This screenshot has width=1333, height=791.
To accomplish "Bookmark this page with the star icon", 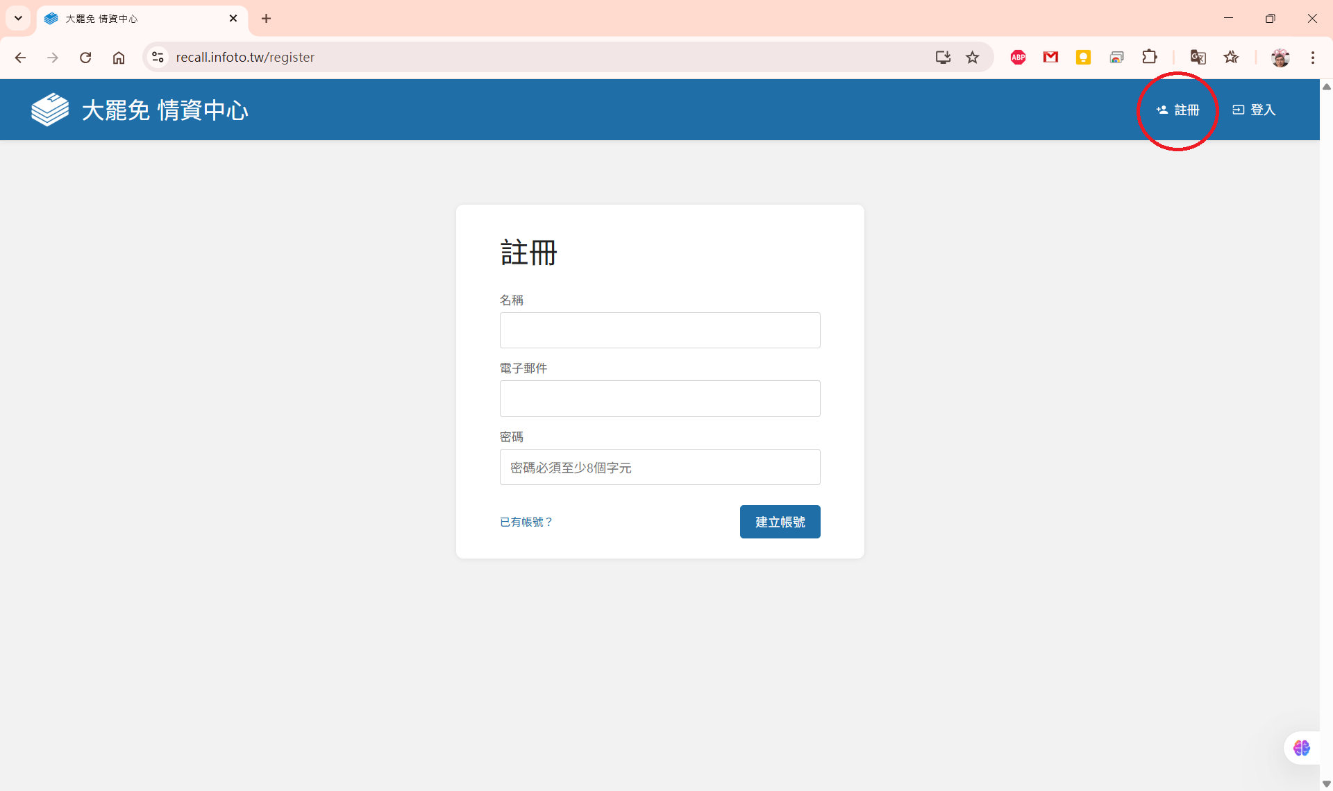I will (x=972, y=58).
